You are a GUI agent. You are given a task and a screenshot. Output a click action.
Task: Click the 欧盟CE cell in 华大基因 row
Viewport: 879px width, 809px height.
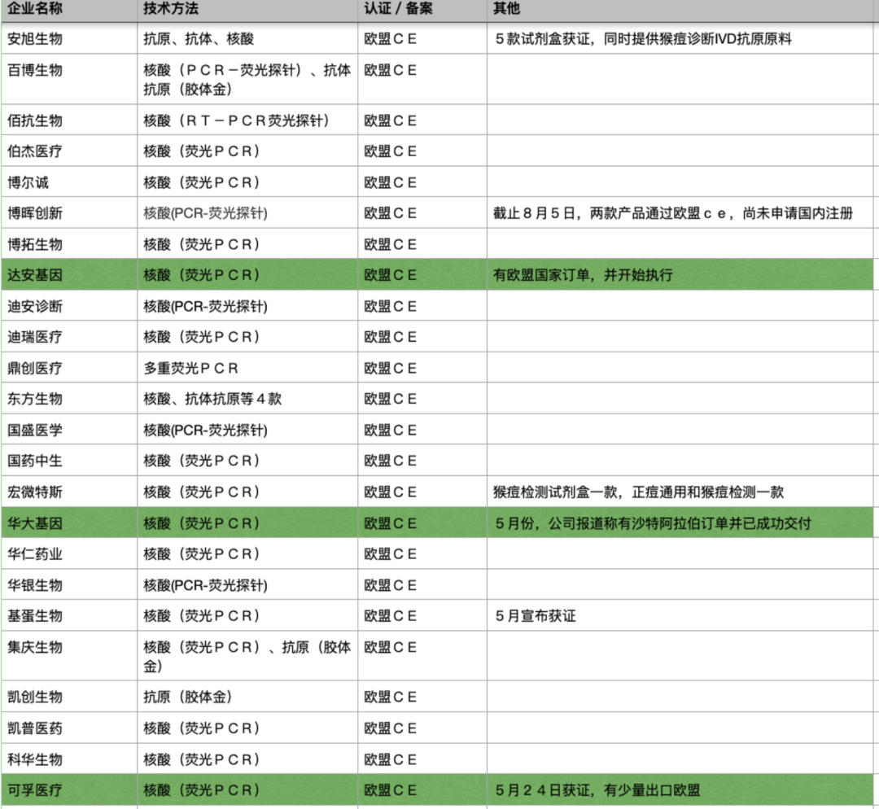point(422,523)
